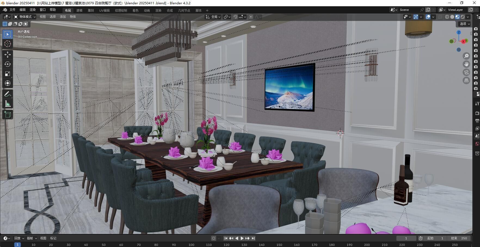Select the Measure tool

click(8, 104)
